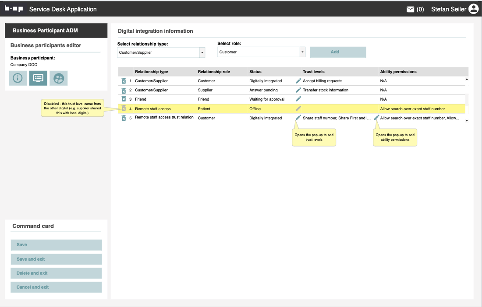Open the mail inbox envelope icon
Viewport: 482px width, 307px height.
[410, 9]
